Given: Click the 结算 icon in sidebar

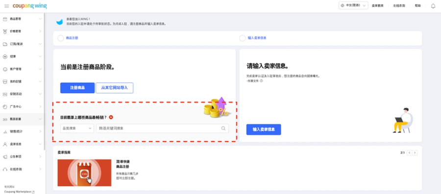Looking at the screenshot, I should tap(5, 56).
